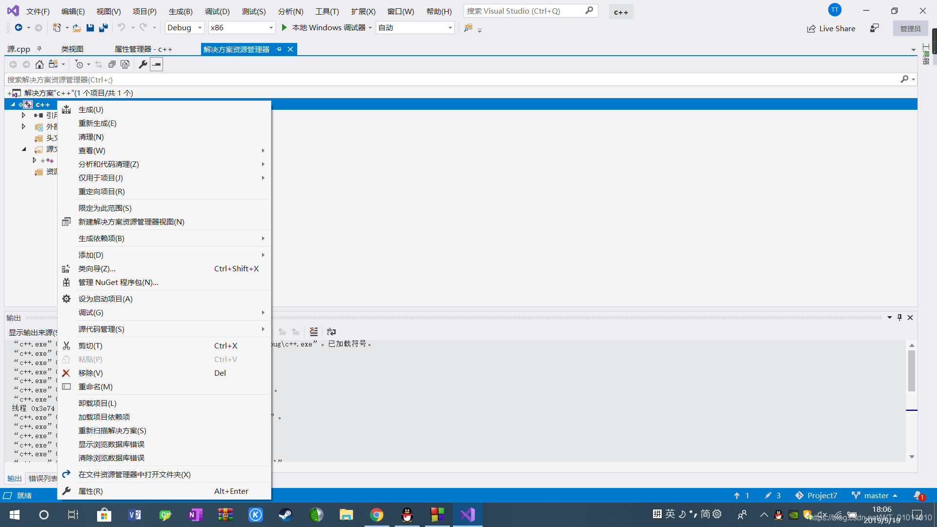Click the NuGet Package Manager icon
The width and height of the screenshot is (937, 527).
(66, 282)
